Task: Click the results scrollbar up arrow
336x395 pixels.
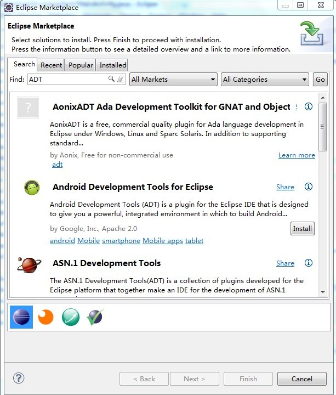Action: click(x=323, y=98)
